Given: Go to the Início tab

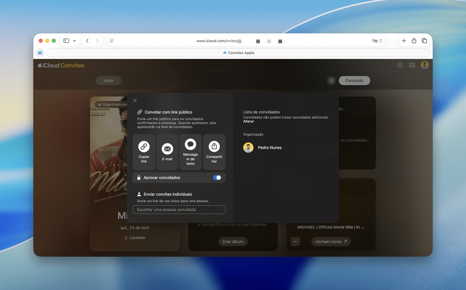Looking at the screenshot, I should pos(108,81).
